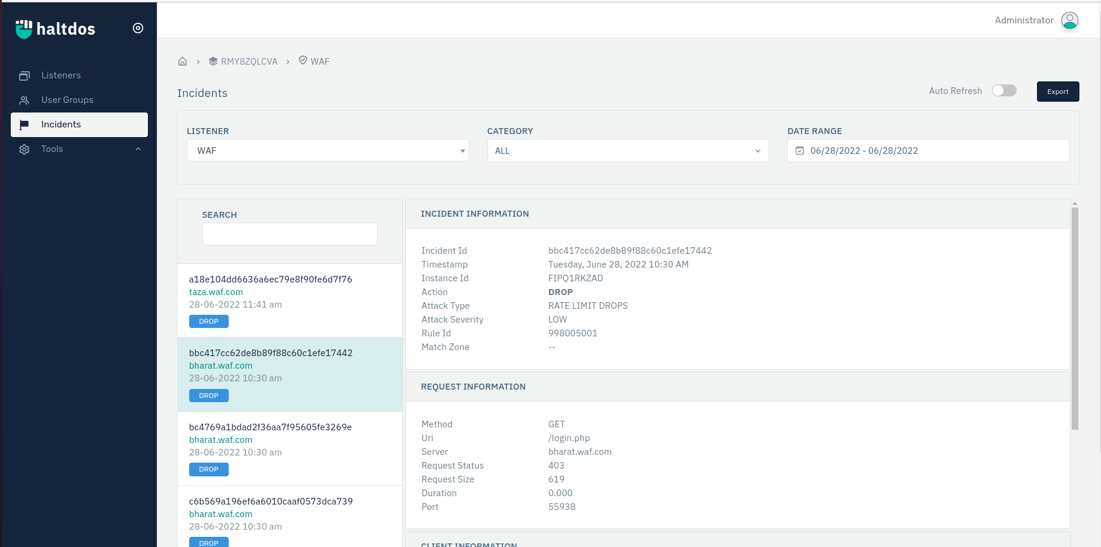This screenshot has width=1101, height=547.
Task: Click the home breadcrumb icon
Action: pos(183,61)
